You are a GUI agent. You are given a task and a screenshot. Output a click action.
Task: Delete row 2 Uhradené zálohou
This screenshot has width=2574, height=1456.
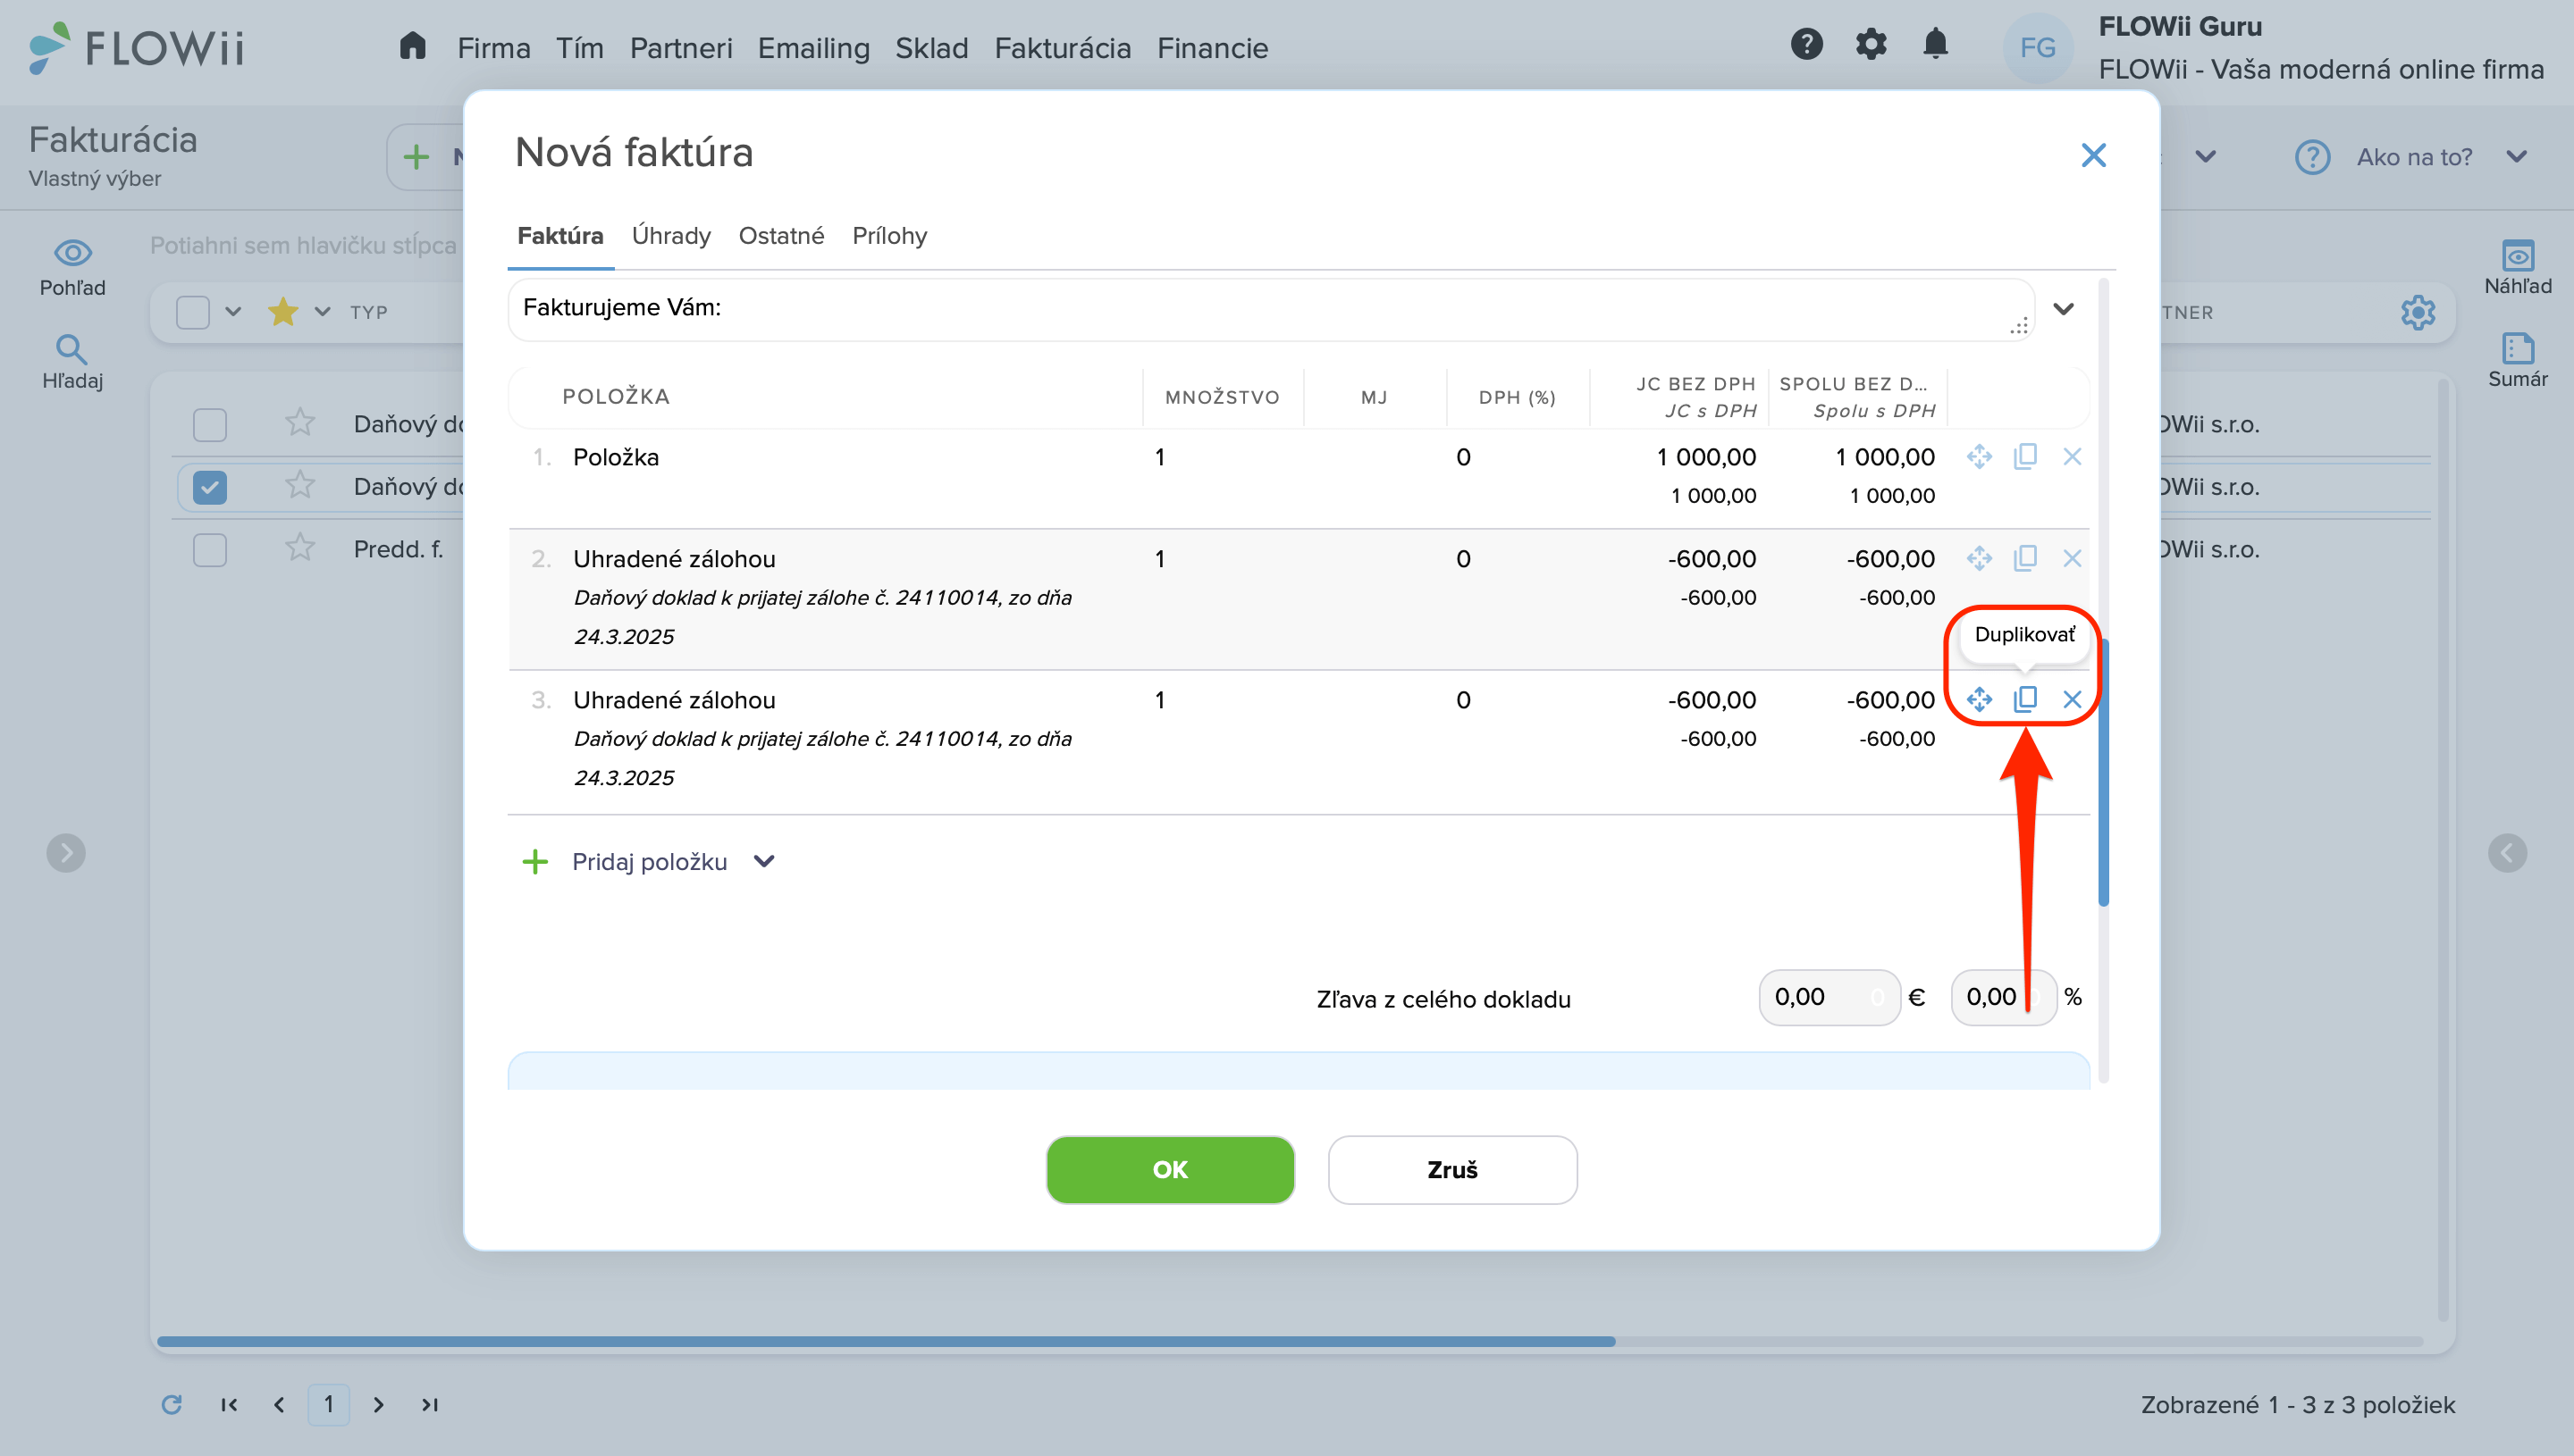click(x=2072, y=558)
